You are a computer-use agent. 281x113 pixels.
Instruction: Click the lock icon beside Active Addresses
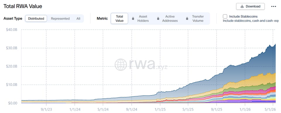158,18
